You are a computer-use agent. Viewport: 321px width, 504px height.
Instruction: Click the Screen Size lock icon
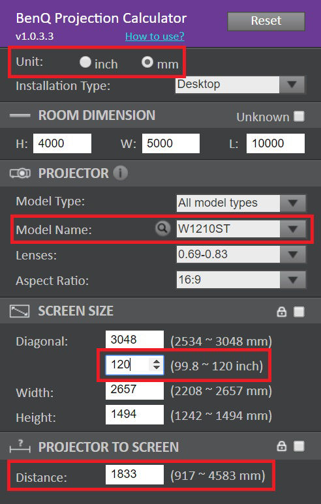click(x=282, y=312)
